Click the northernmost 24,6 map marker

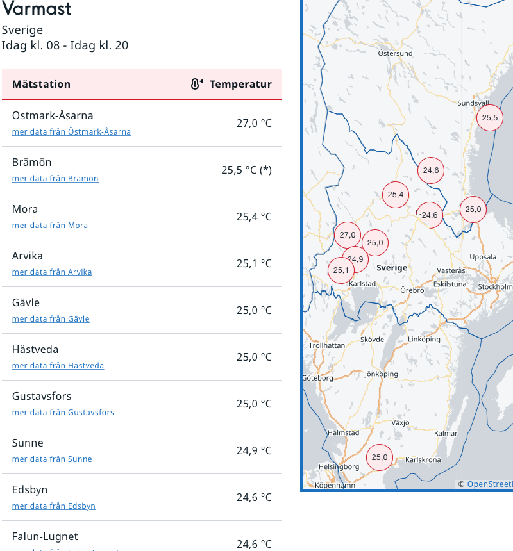[x=431, y=170]
